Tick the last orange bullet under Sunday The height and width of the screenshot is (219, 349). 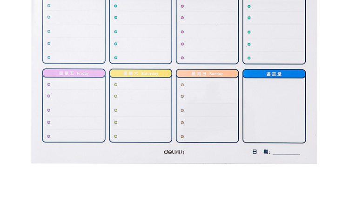(182, 136)
